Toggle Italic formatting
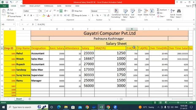 click(28, 15)
